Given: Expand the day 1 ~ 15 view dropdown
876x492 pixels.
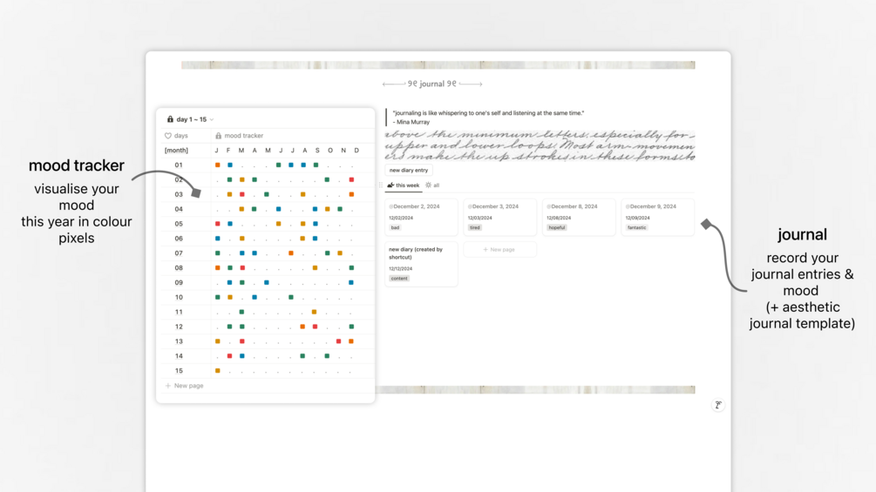Looking at the screenshot, I should [212, 119].
